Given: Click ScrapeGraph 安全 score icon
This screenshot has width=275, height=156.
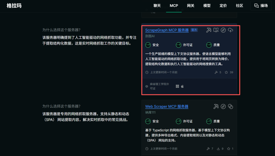Looking at the screenshot, I should [148, 45].
